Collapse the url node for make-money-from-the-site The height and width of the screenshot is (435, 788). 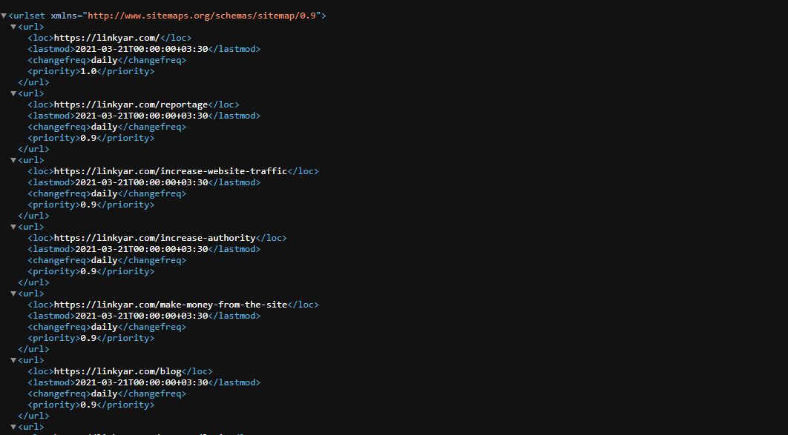pyautogui.click(x=13, y=294)
